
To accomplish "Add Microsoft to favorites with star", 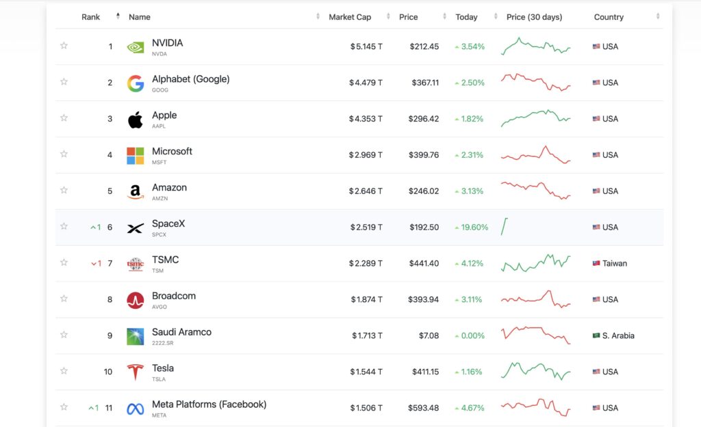I will coord(64,154).
